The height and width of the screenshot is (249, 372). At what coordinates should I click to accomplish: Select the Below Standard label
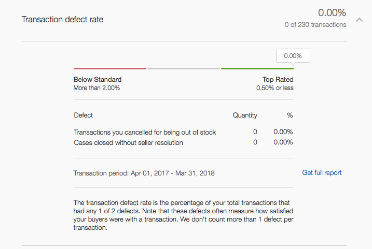pyautogui.click(x=98, y=80)
